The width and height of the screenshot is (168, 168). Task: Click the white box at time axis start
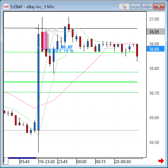[6, 161]
